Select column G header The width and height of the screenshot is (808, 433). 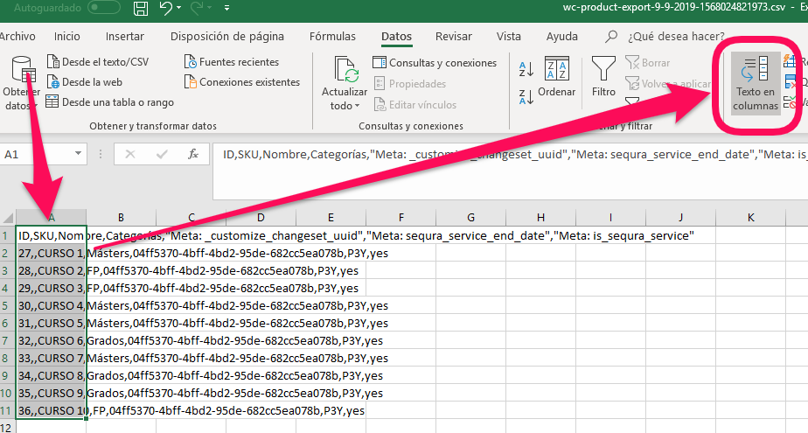pyautogui.click(x=471, y=218)
